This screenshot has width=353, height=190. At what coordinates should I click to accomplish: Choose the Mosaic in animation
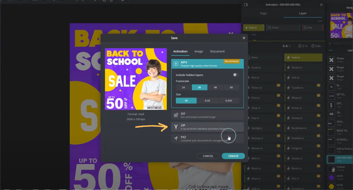pyautogui.click(x=263, y=148)
